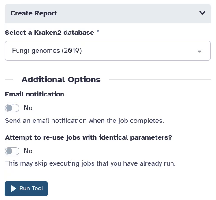Run the tool with the Run Tool button

click(x=26, y=189)
